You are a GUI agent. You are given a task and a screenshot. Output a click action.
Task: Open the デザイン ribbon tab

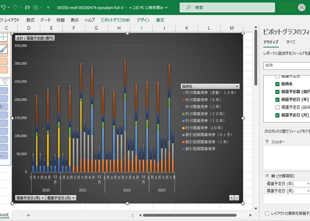[143, 20]
